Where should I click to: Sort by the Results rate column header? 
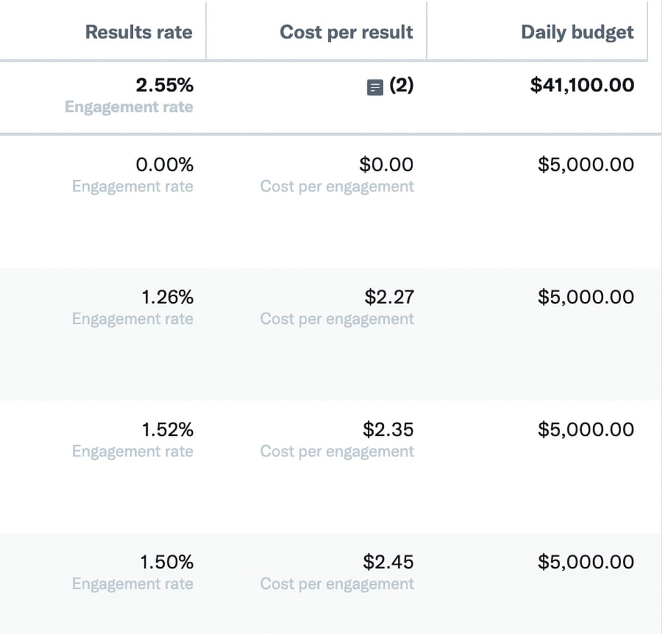pos(139,32)
